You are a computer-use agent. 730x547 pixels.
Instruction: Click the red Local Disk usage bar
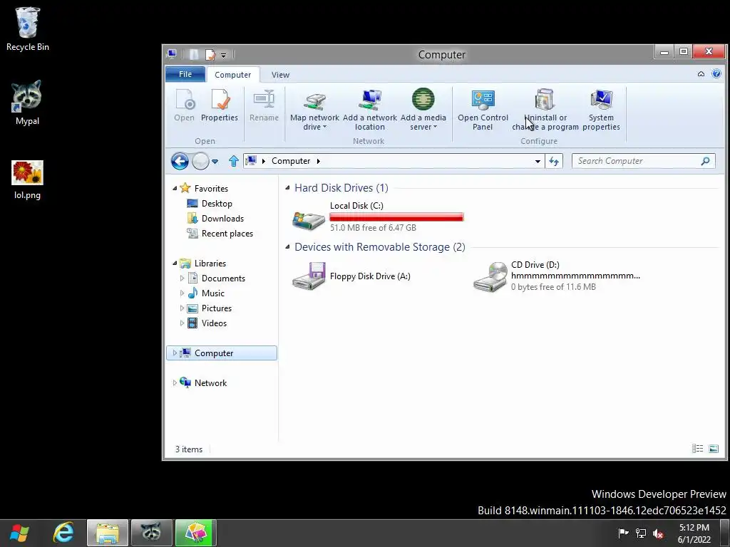pyautogui.click(x=396, y=217)
